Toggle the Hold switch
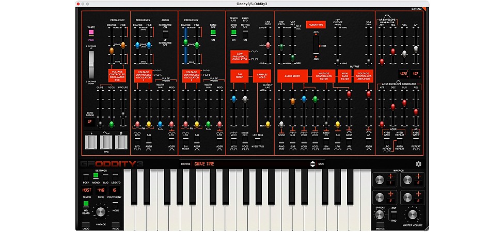The image size is (504, 232). (x=116, y=205)
